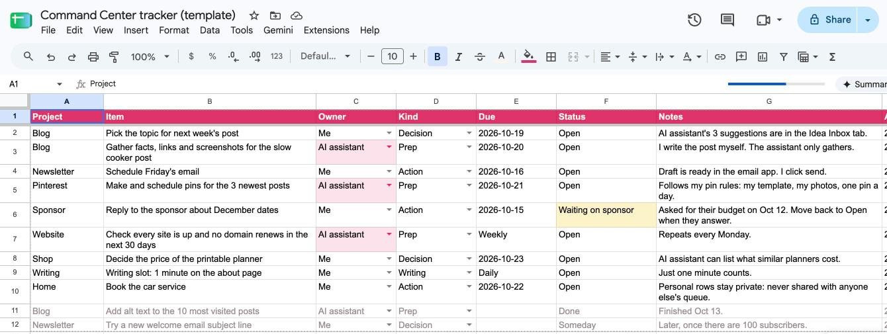
Task: Open Owner dropdown for Pinterest row
Action: pyautogui.click(x=389, y=186)
